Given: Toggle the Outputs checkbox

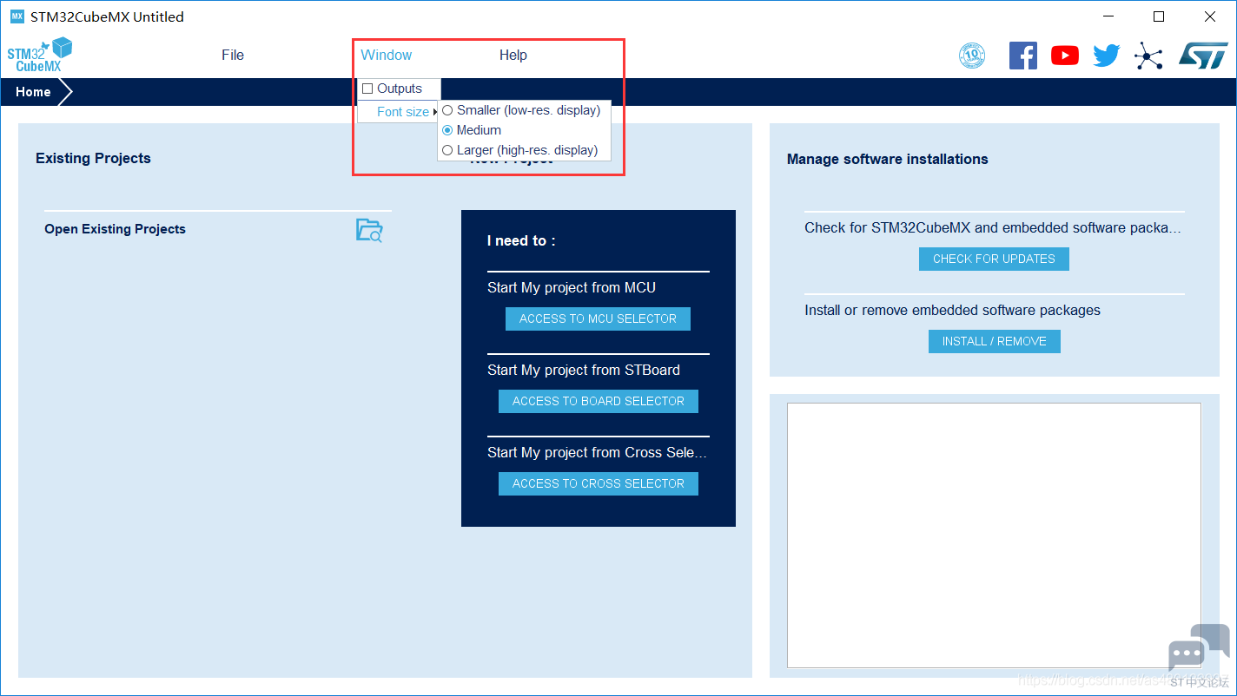Looking at the screenshot, I should [367, 89].
